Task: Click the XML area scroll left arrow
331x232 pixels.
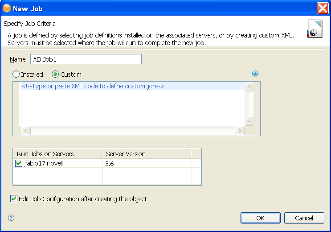Action: pos(25,130)
